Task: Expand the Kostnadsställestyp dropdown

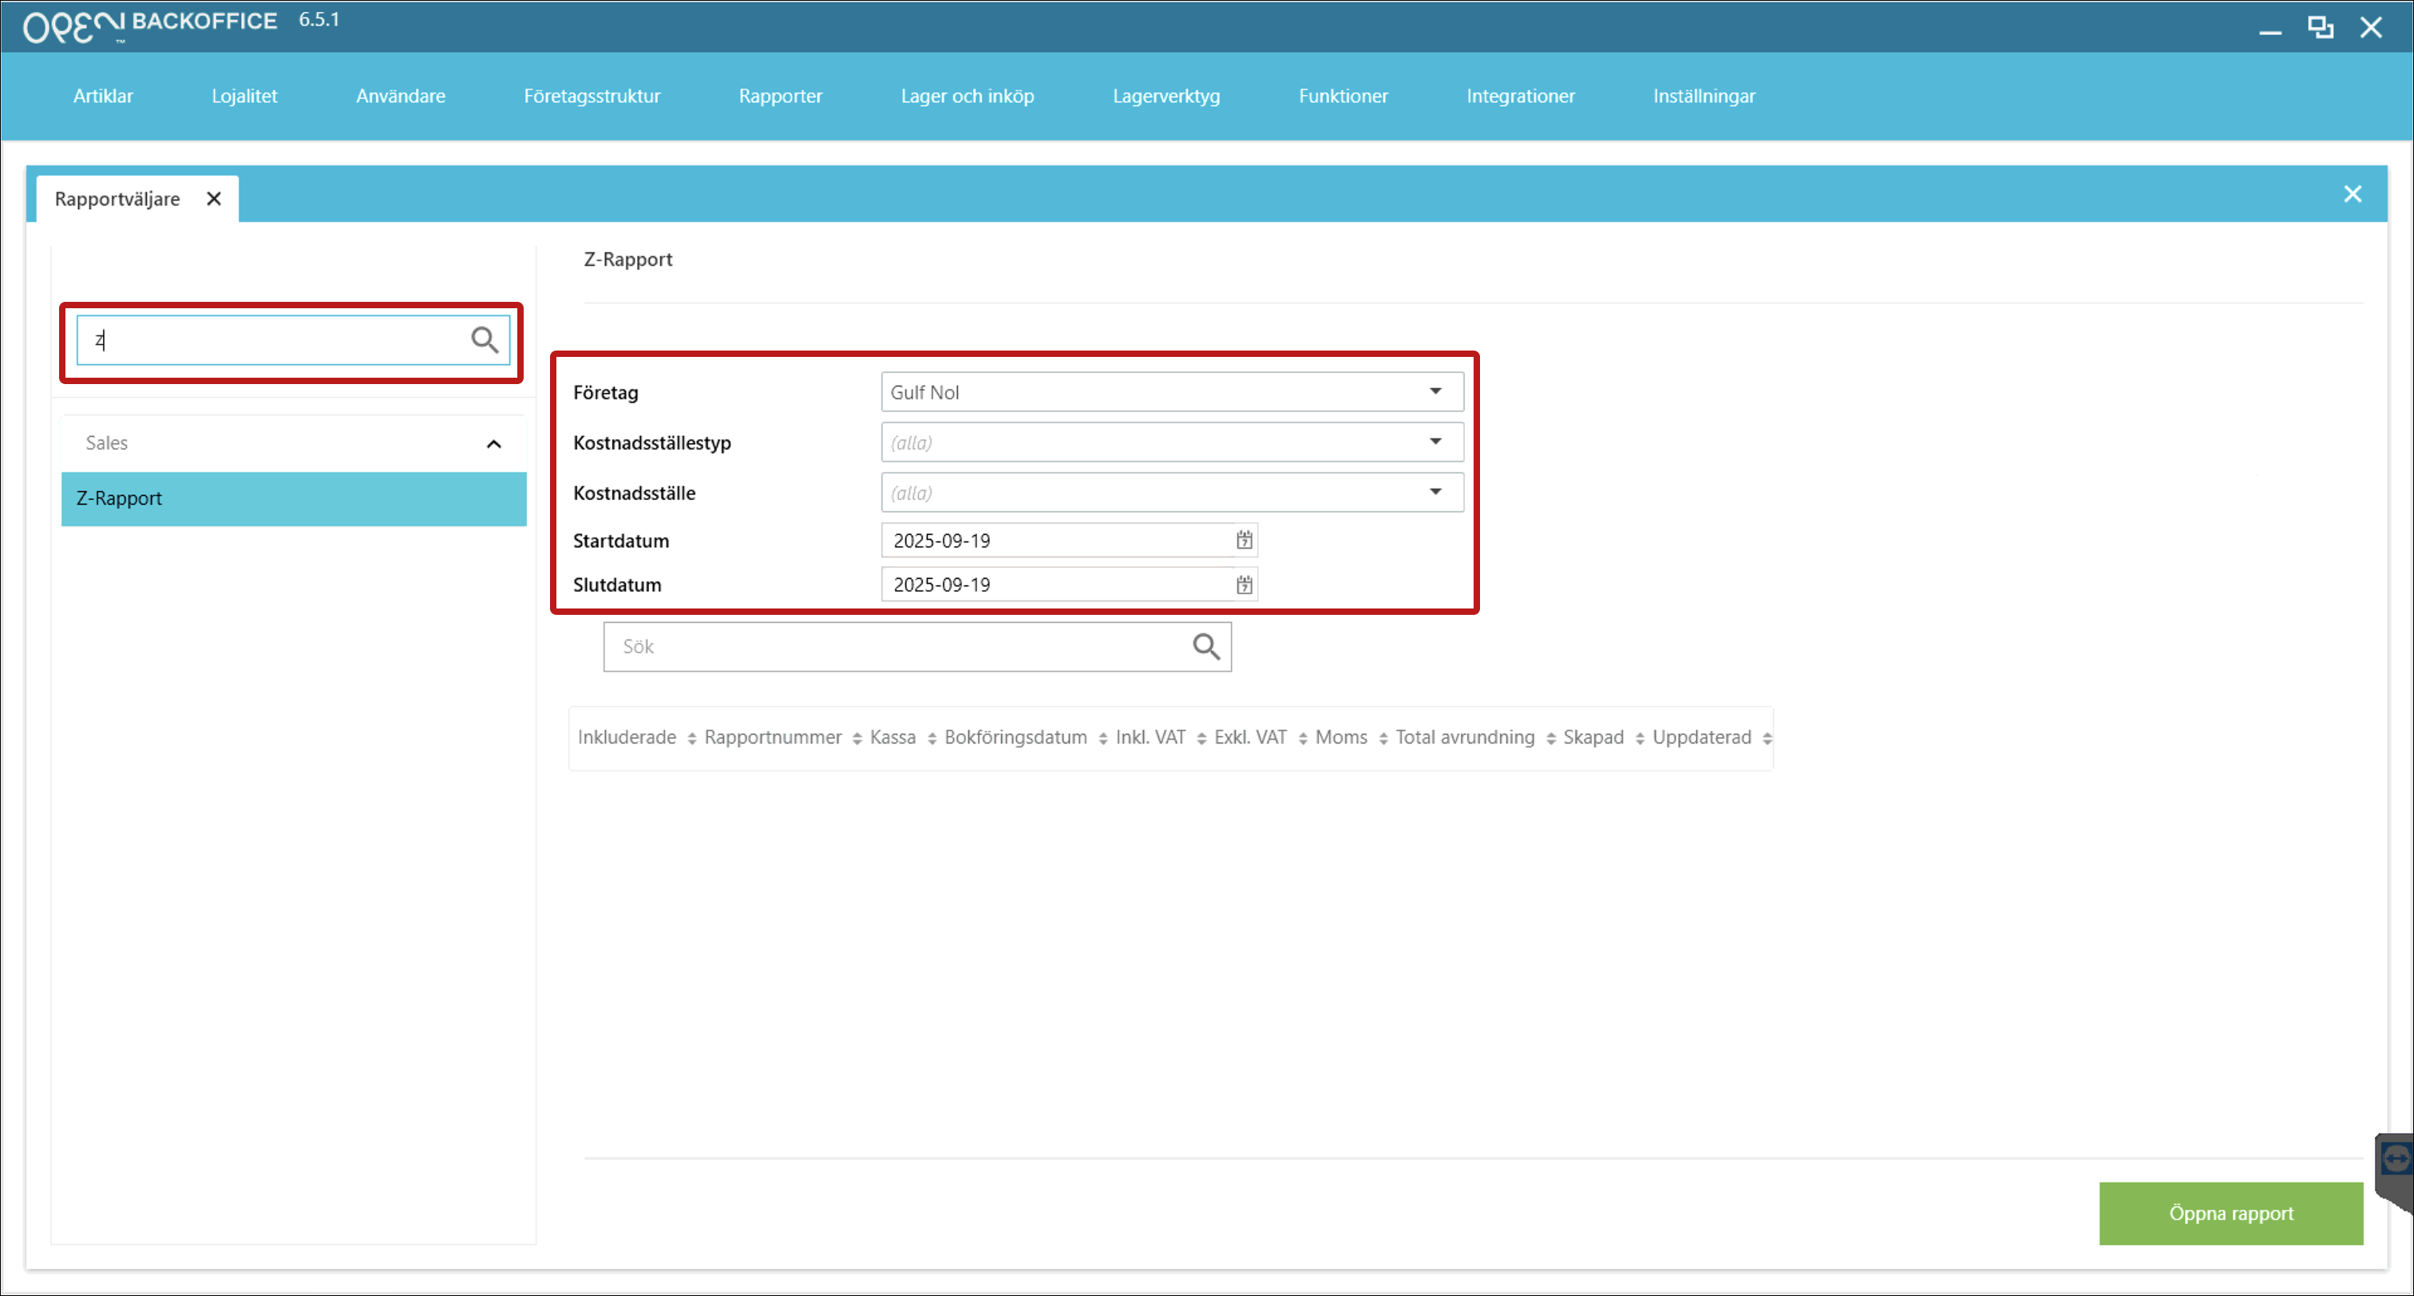Action: click(x=1435, y=442)
